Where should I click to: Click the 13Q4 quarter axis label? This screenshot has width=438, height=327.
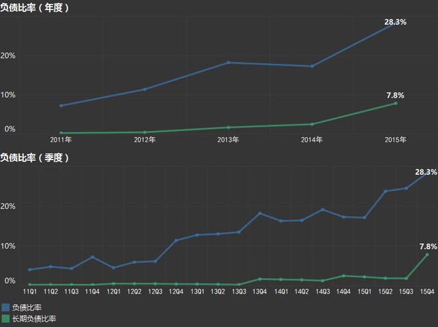point(259,292)
